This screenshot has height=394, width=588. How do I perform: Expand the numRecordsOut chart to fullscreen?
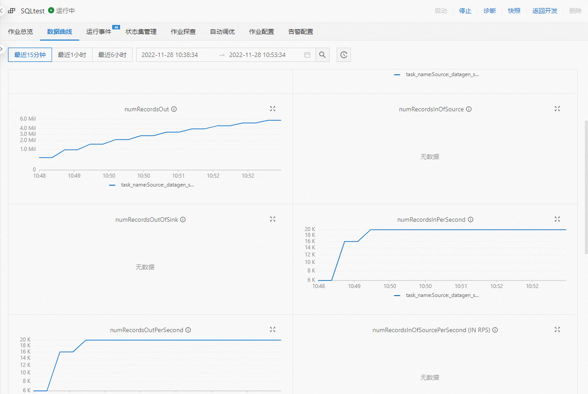coord(273,109)
